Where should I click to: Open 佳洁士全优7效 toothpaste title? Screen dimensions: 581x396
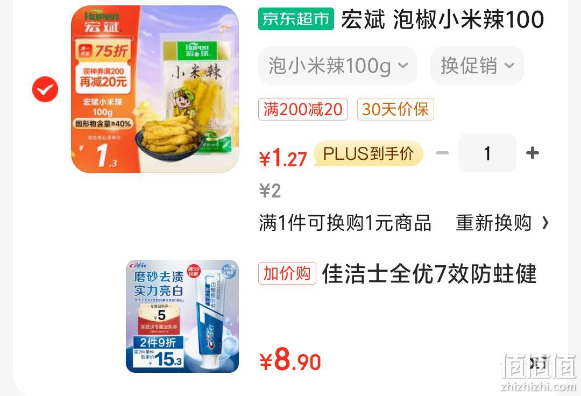point(429,274)
